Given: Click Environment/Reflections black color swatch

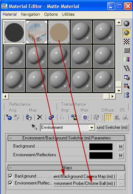Looking at the screenshot, I should pos(101,156).
